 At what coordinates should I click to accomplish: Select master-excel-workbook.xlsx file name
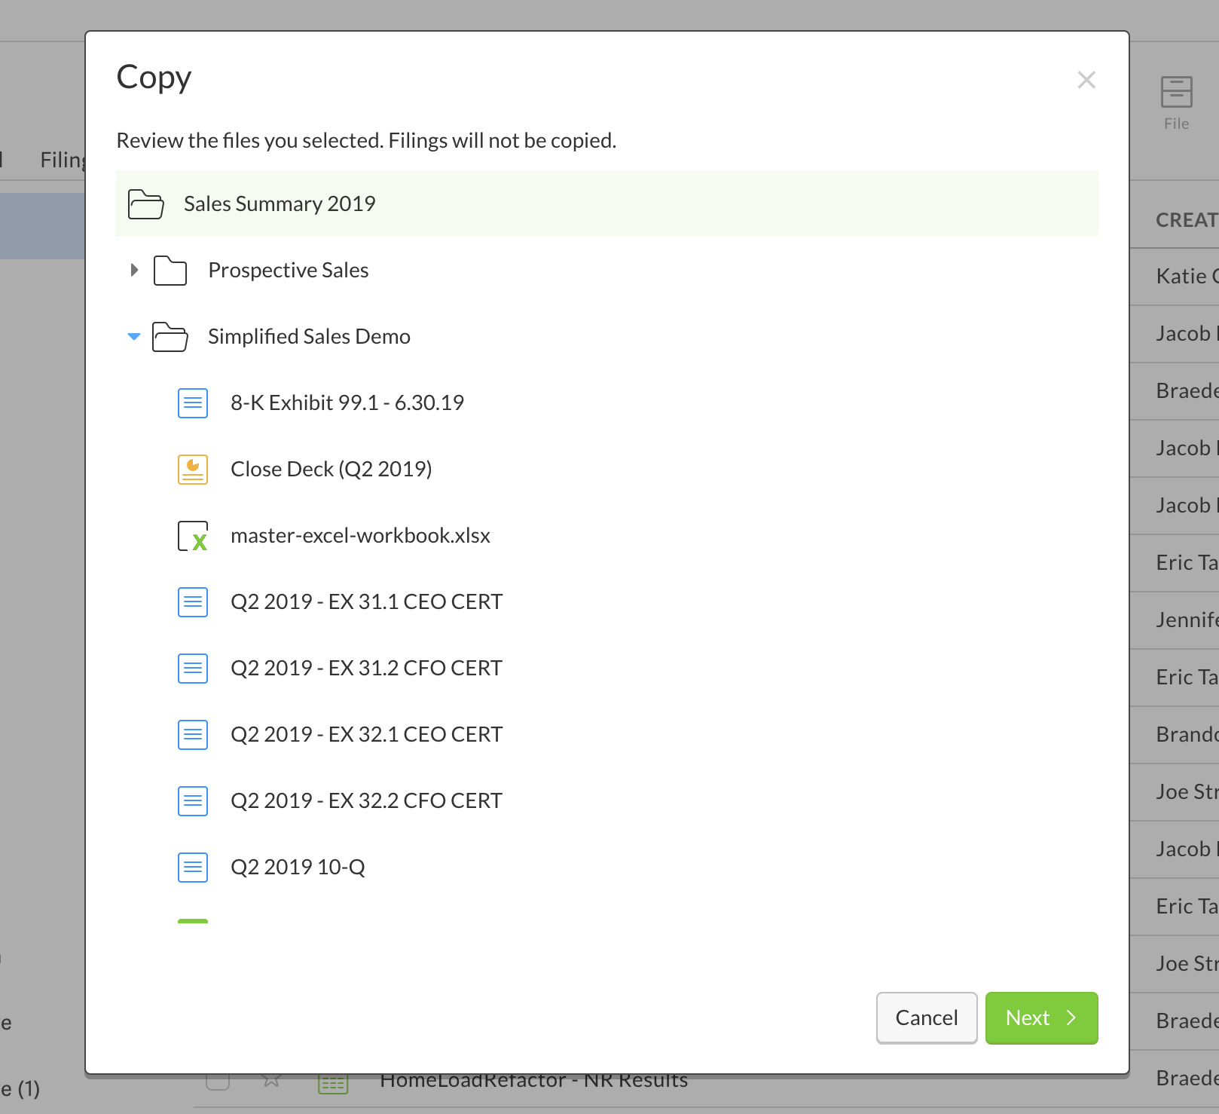click(360, 535)
